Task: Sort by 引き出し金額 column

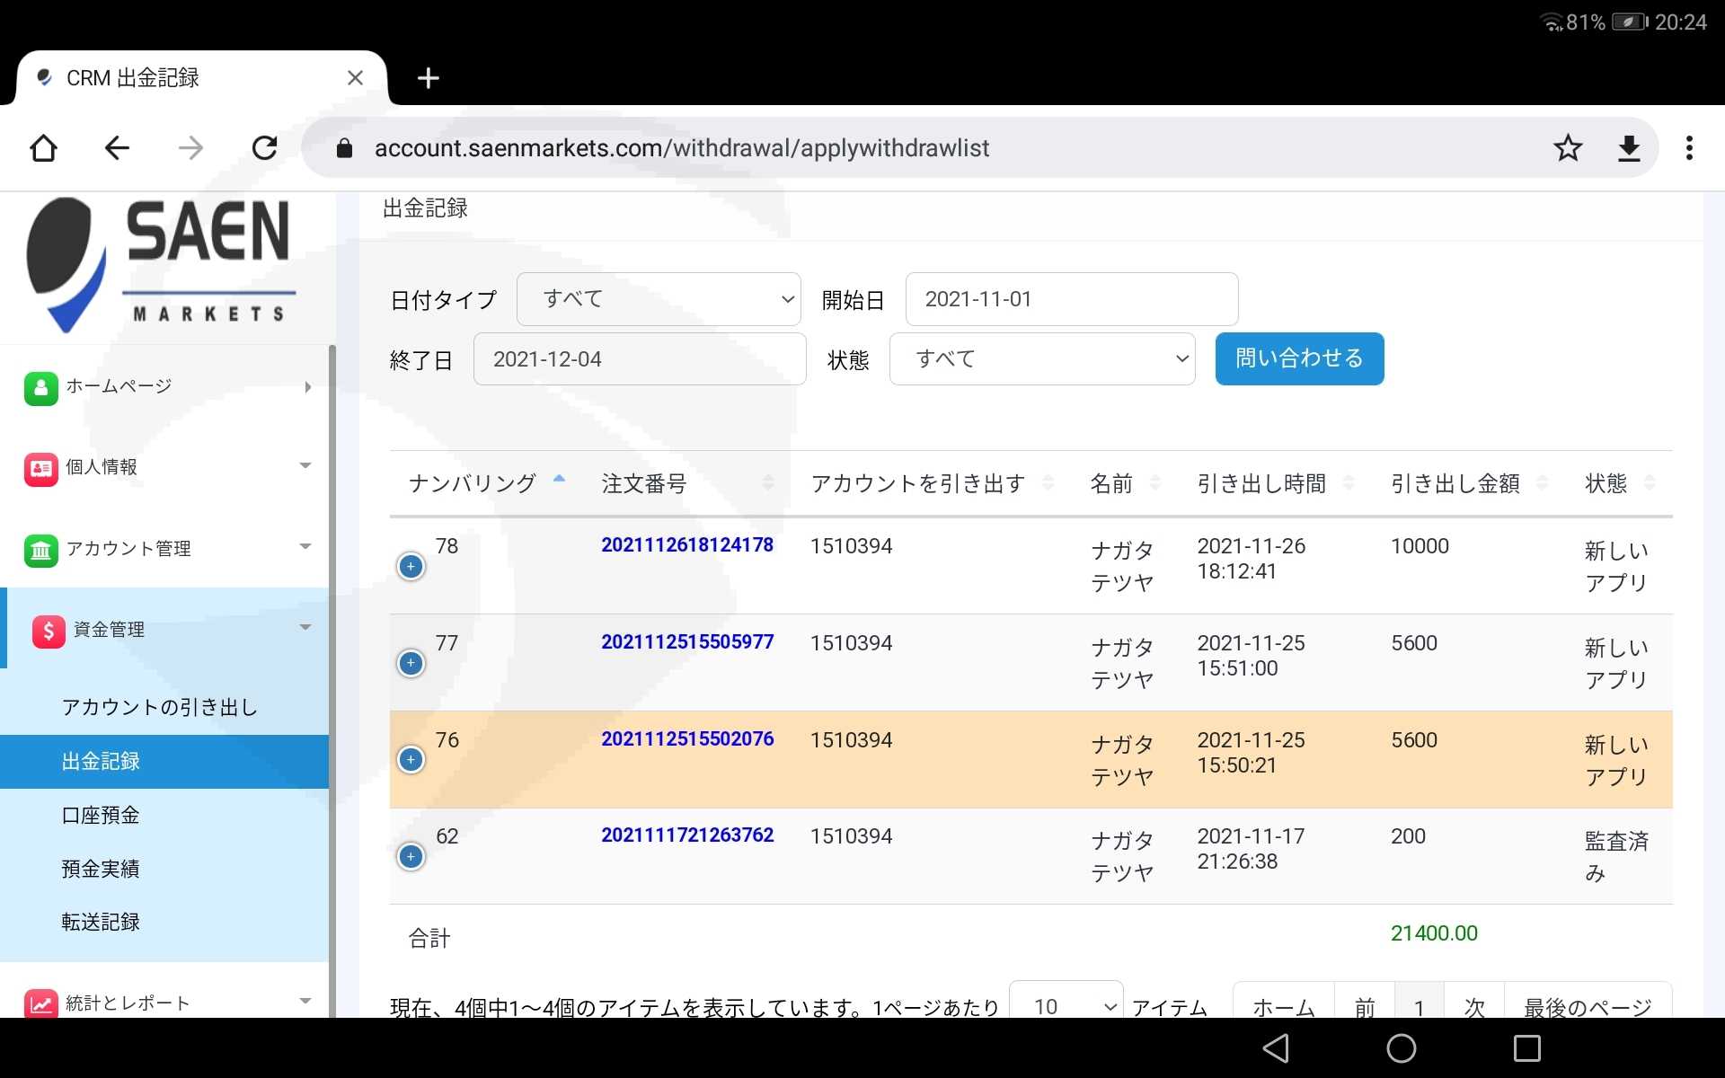Action: coord(1455,483)
